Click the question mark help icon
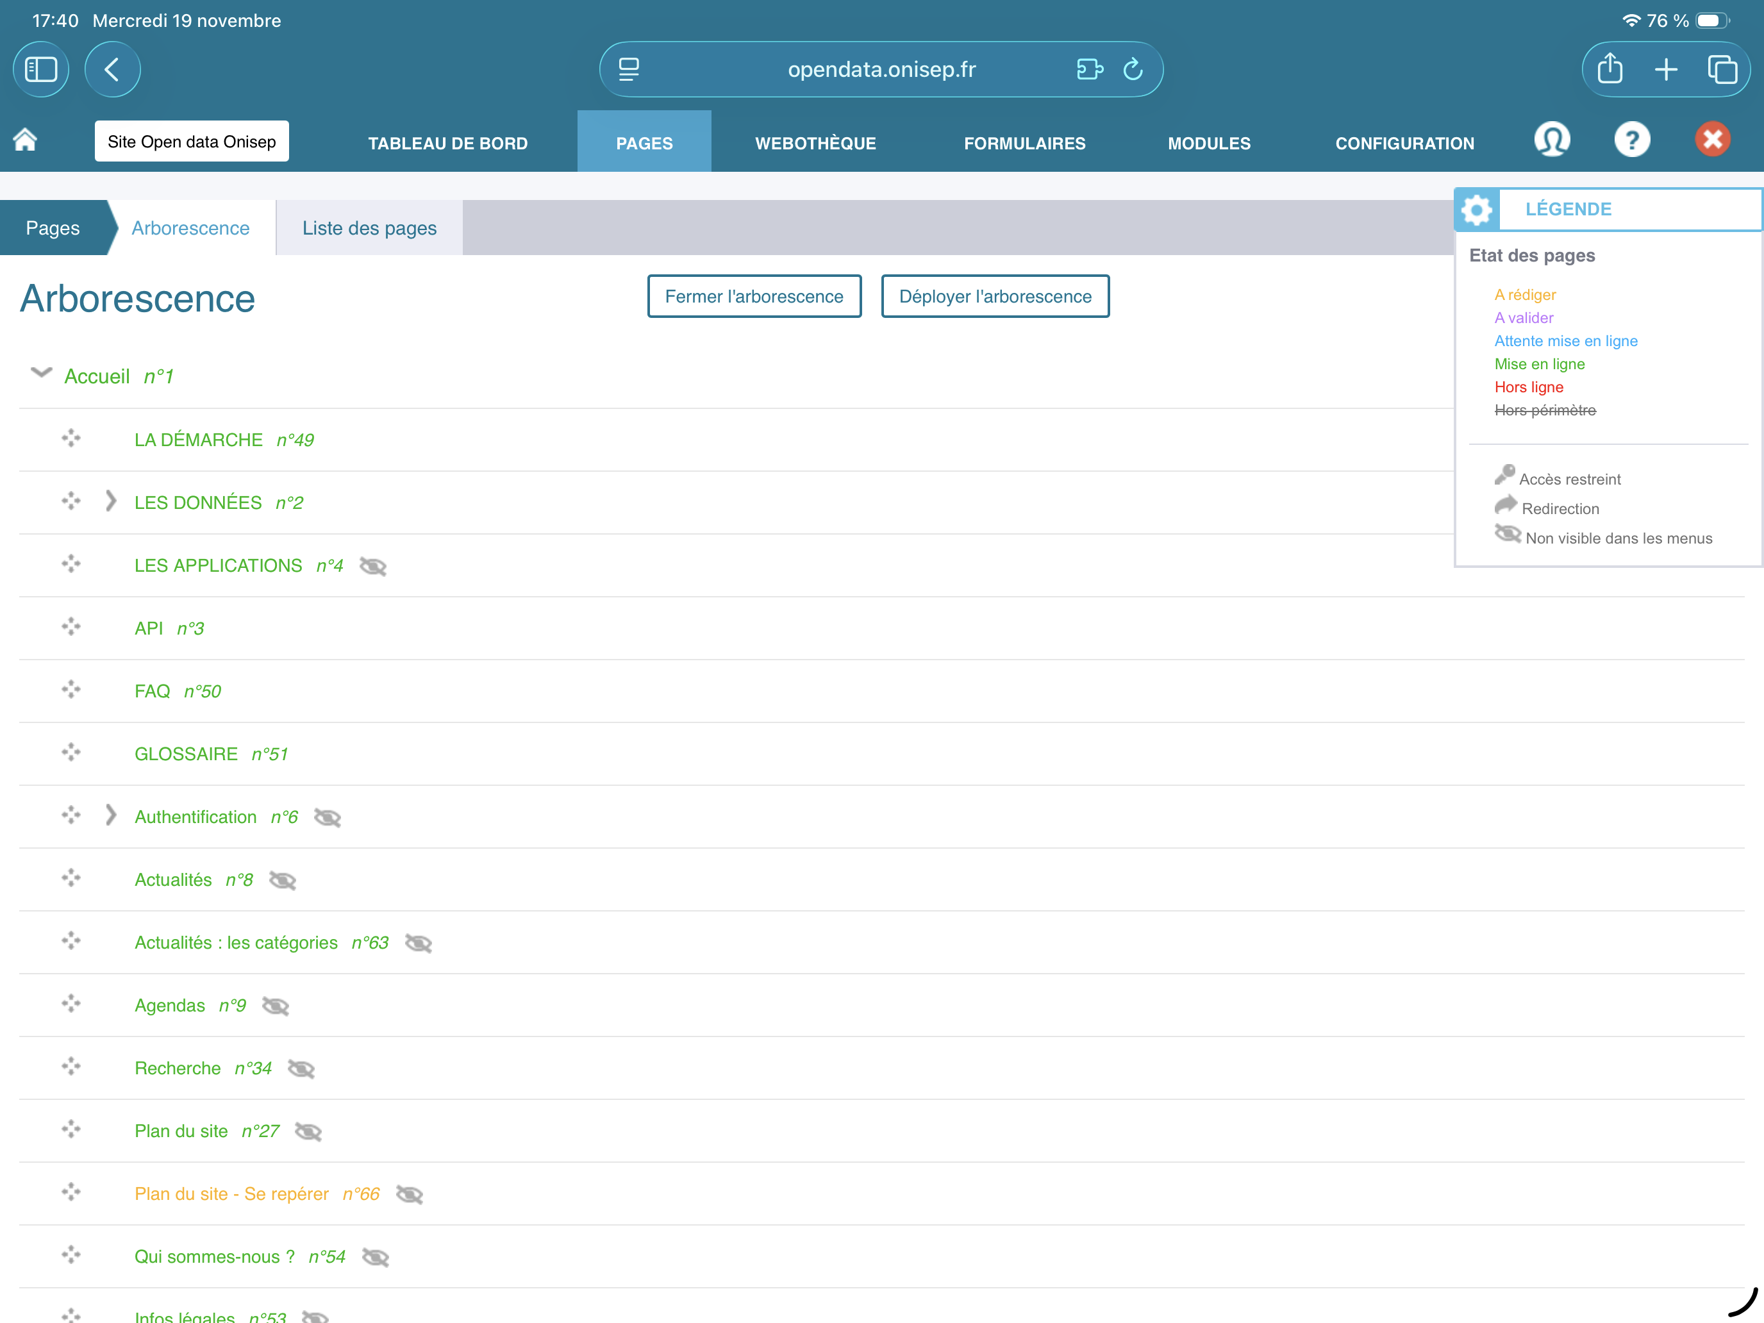Screen dimensions: 1764x1323 [1631, 140]
